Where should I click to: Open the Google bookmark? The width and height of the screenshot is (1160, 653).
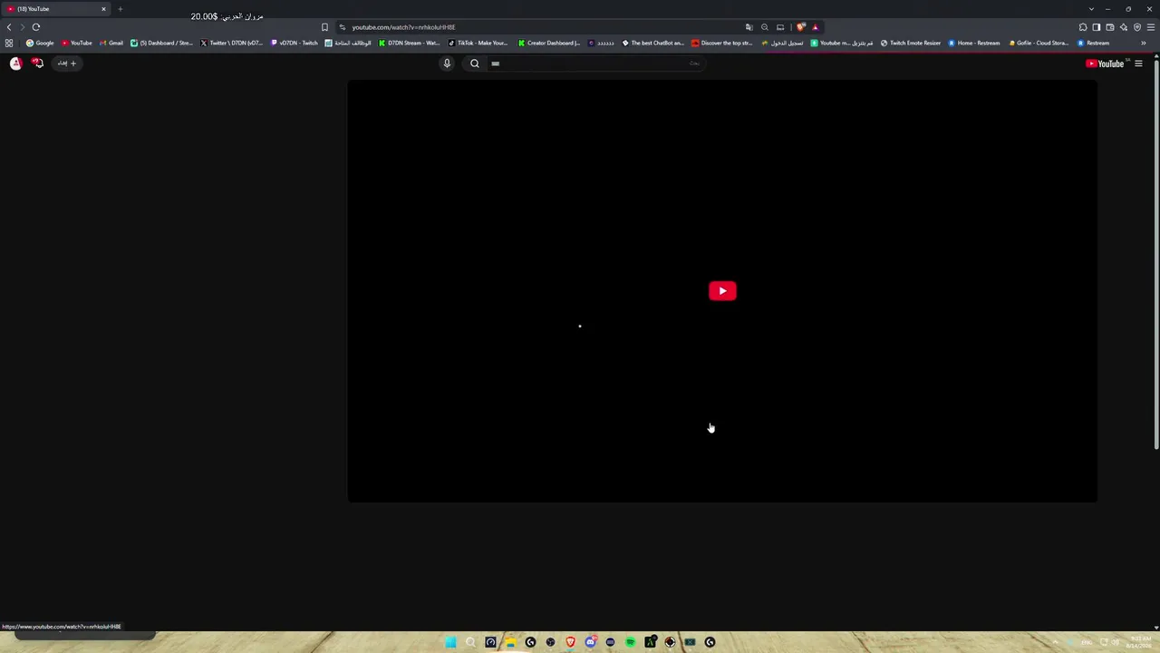pyautogui.click(x=40, y=43)
